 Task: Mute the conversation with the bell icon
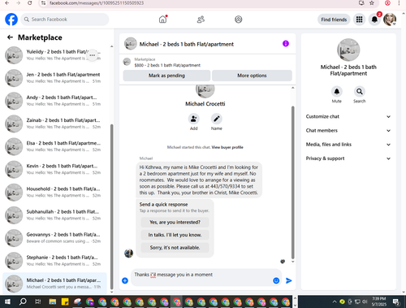pyautogui.click(x=337, y=92)
